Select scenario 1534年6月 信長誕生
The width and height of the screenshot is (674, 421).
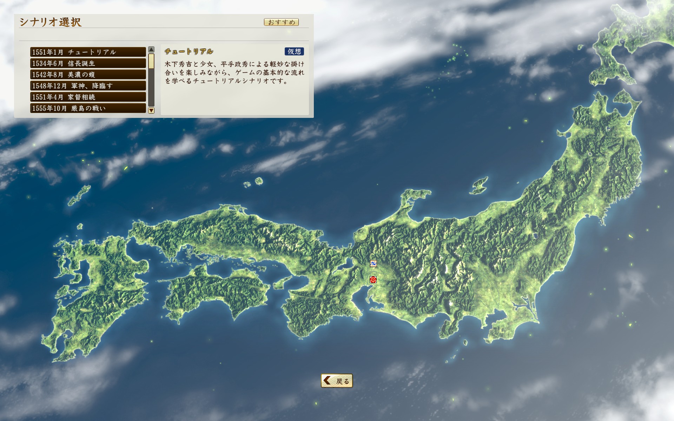coord(88,63)
